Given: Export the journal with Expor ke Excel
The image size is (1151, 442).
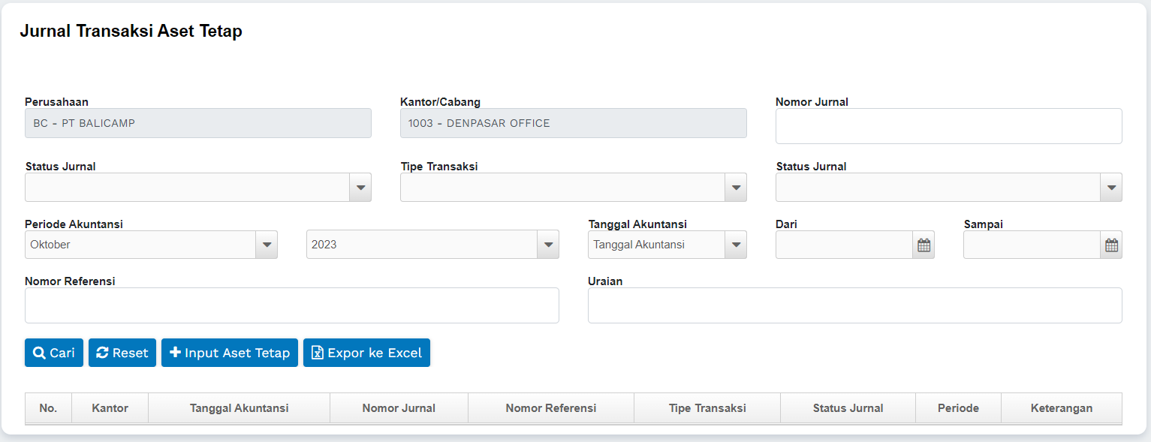Looking at the screenshot, I should coord(366,353).
